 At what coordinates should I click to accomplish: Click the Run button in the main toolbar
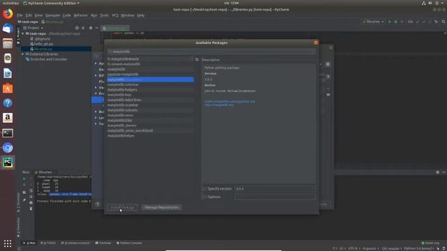click(390, 22)
